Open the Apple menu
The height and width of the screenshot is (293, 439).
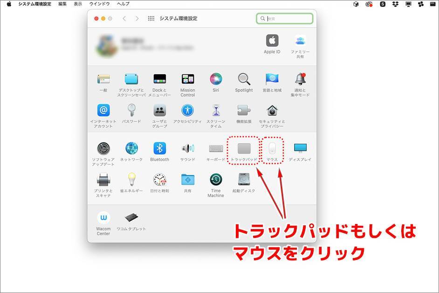(x=9, y=4)
